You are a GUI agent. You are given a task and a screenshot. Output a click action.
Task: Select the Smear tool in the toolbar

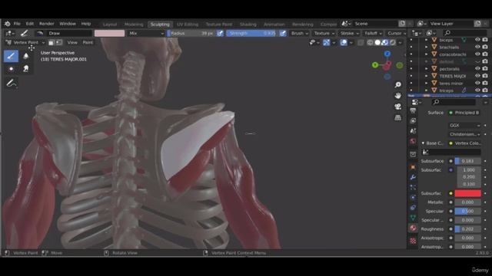pyautogui.click(x=26, y=69)
